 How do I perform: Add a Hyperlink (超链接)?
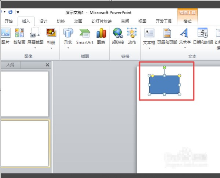click(118, 37)
